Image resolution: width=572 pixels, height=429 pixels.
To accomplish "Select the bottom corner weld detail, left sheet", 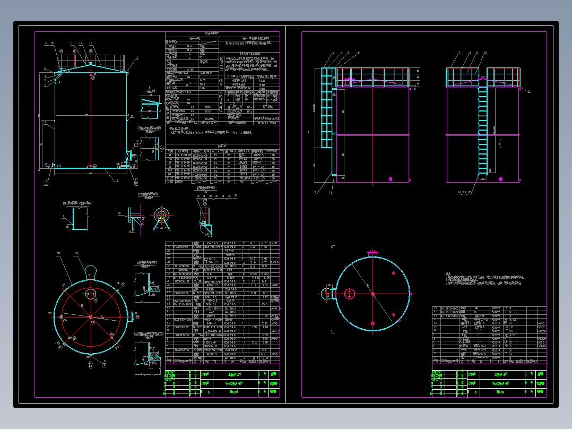I will 148,355.
